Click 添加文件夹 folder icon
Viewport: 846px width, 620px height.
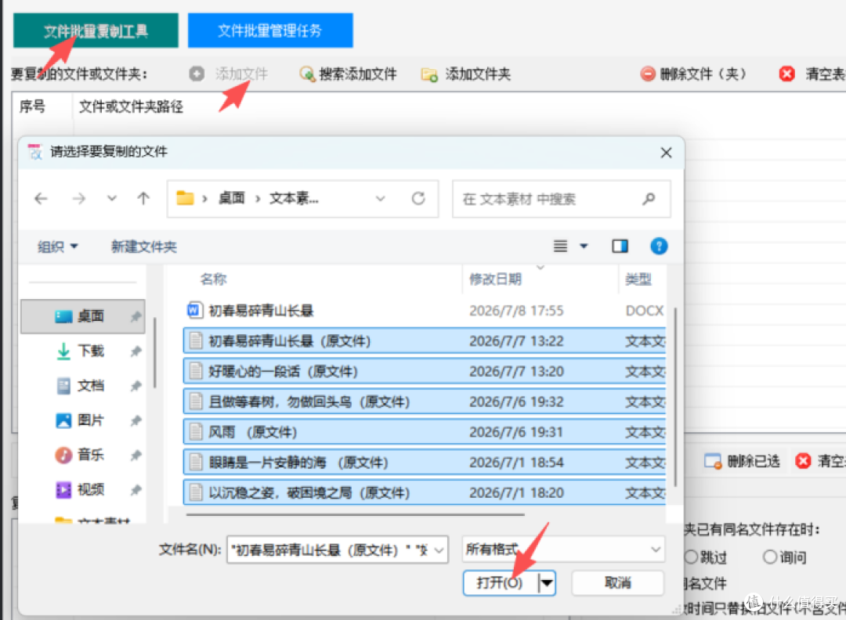(429, 74)
